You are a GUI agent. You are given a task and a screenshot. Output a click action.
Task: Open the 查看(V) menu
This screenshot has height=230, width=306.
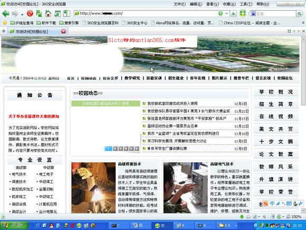[213, 4]
